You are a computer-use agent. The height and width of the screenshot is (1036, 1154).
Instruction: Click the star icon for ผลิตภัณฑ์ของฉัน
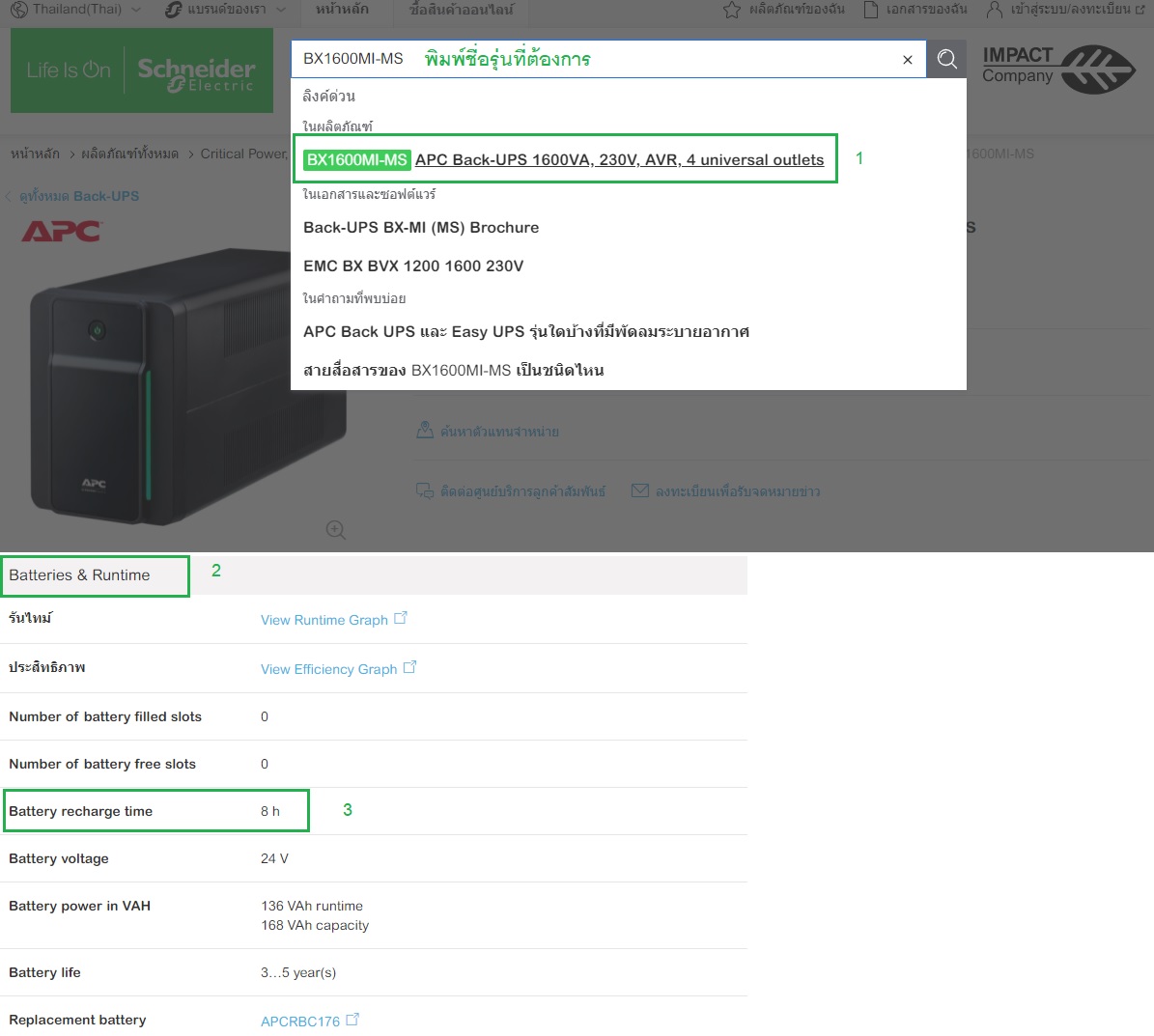[732, 10]
